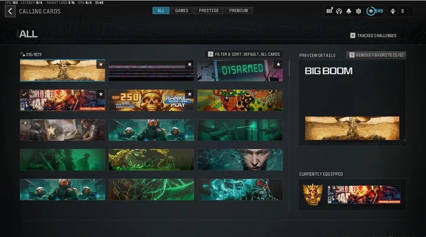Select the World Series calling card in the grid

click(62, 100)
